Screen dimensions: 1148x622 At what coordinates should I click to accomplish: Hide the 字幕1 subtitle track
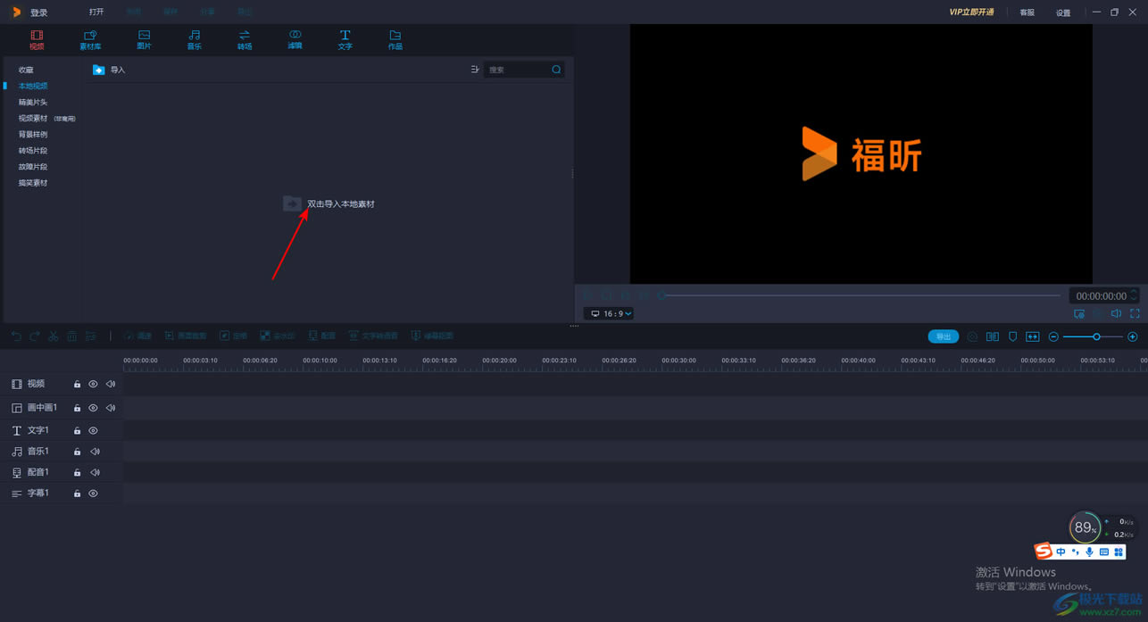coord(93,493)
